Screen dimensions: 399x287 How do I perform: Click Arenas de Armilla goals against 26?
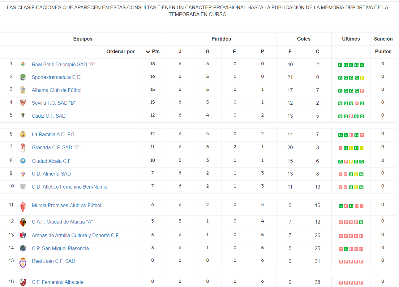tap(317, 235)
